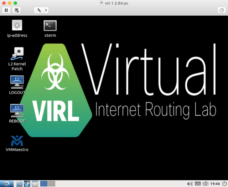Open the volume control speaker icon
Screen dimensions: 228x187
point(190,184)
